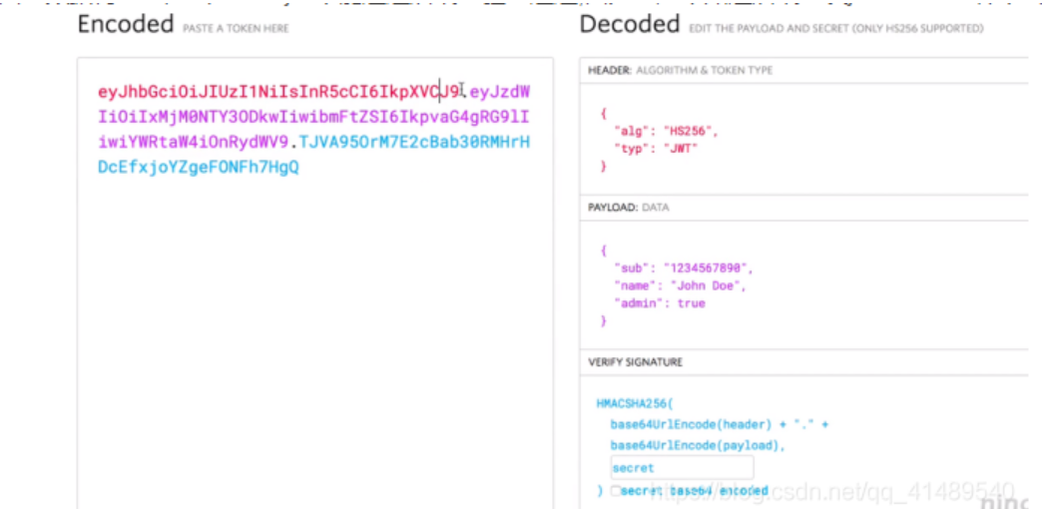
Task: Click the HMACSHA256( text
Action: coord(636,402)
